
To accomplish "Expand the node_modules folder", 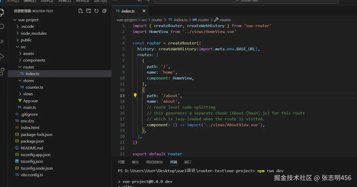I will click(x=33, y=33).
